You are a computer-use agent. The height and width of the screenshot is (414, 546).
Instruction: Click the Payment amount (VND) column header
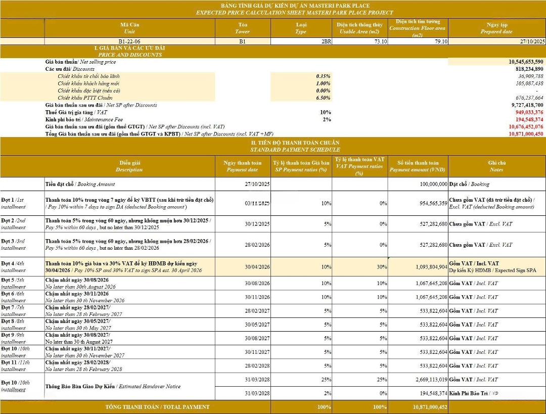(x=418, y=166)
